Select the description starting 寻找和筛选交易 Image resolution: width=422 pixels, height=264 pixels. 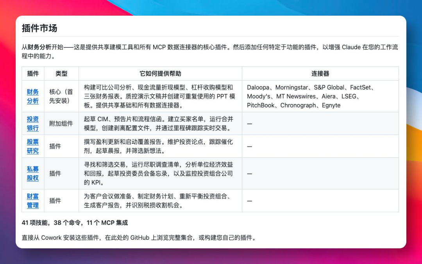pos(159,174)
